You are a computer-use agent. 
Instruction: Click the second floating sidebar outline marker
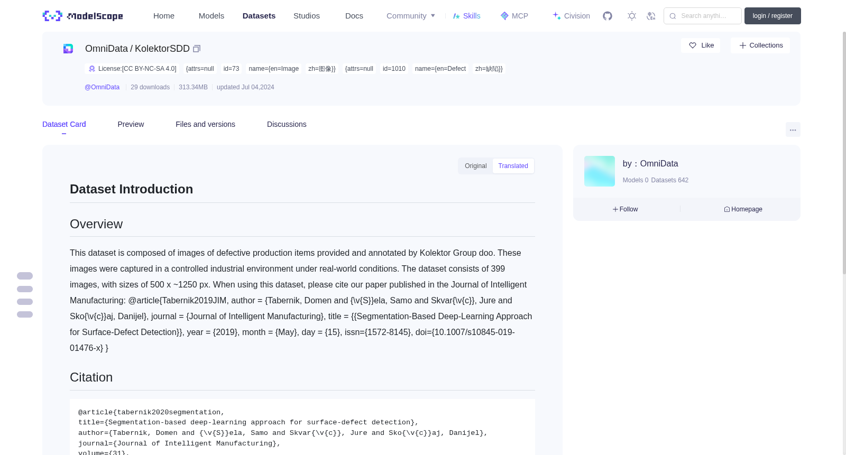(x=25, y=289)
